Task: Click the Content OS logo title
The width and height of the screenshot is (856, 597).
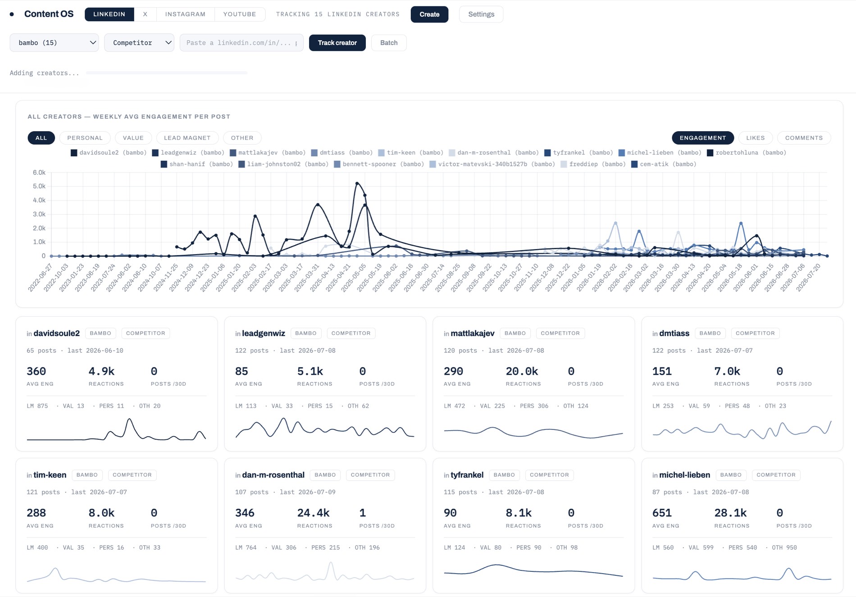Action: click(x=49, y=14)
